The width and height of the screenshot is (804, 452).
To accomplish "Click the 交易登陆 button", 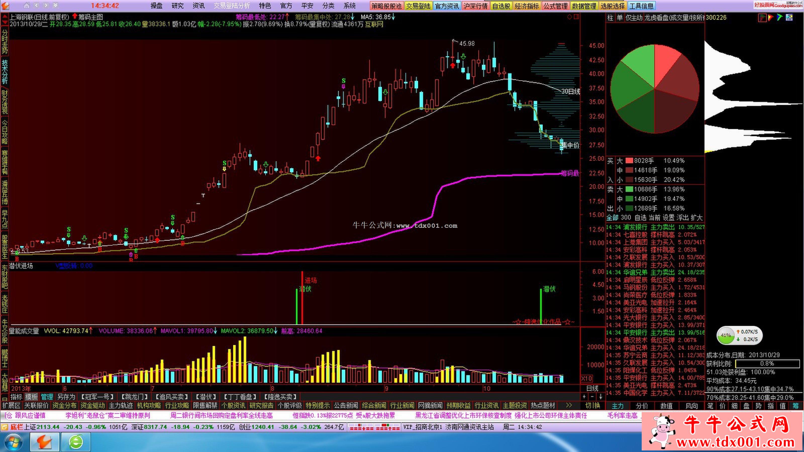I will [x=418, y=6].
